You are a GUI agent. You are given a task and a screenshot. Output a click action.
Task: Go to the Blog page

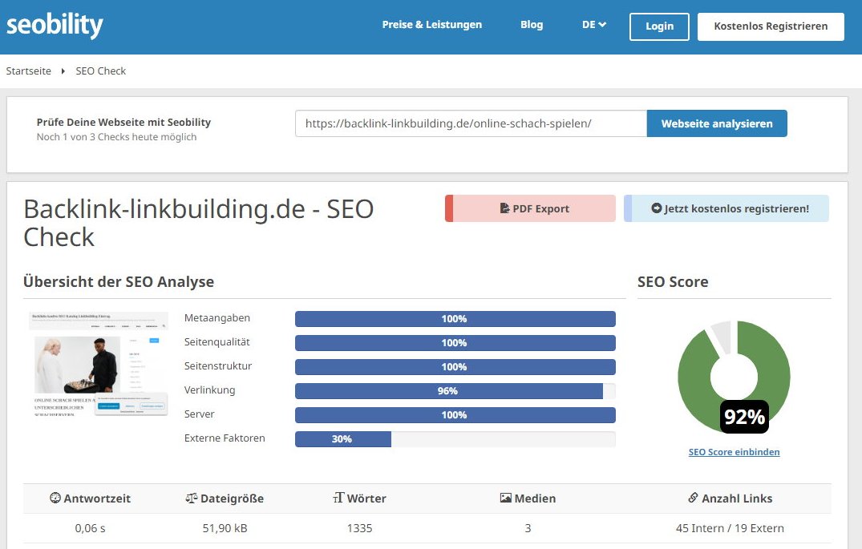coord(531,25)
